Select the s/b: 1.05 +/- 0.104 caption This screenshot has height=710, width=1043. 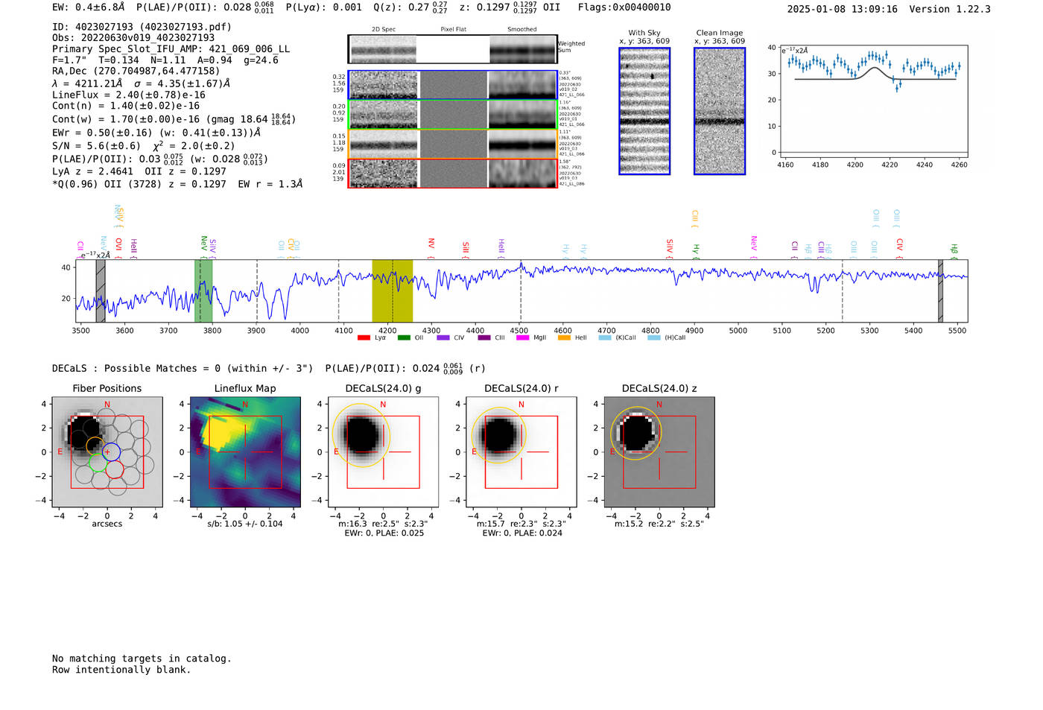245,524
